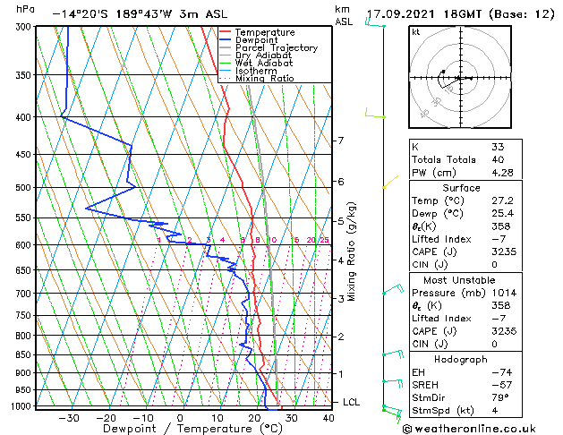
Task: Click the date '17.09.2021' in header
Action: [400, 14]
